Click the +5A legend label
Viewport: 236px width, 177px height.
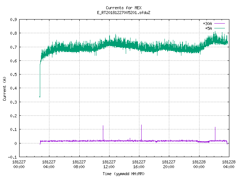pos(208,28)
